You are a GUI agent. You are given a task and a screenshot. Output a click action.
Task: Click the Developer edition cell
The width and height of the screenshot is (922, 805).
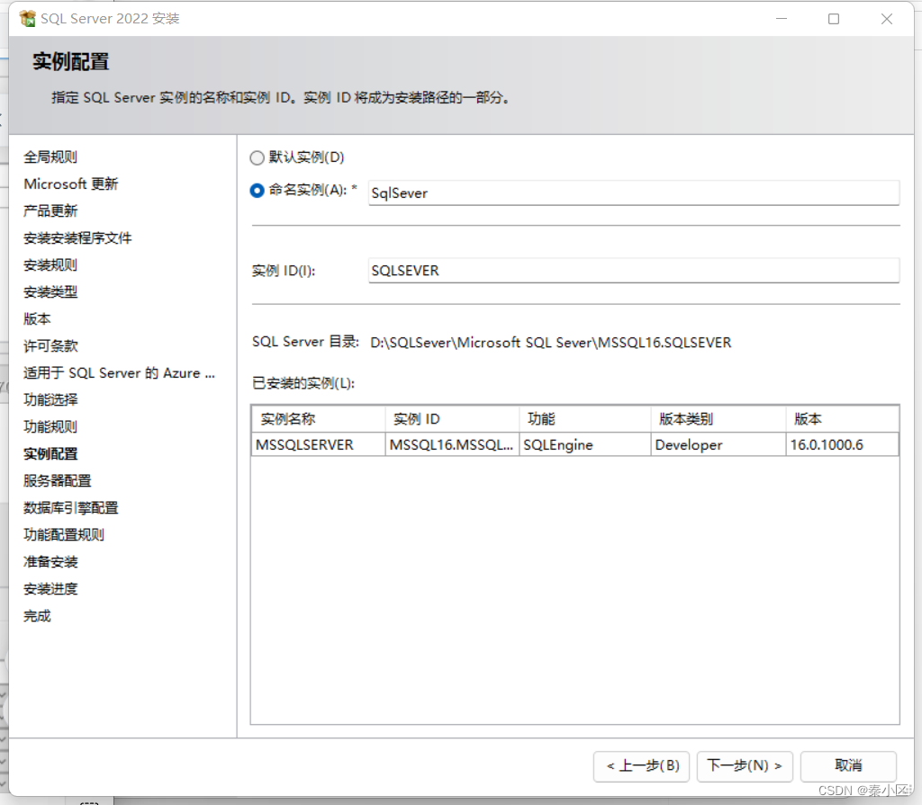(x=719, y=445)
